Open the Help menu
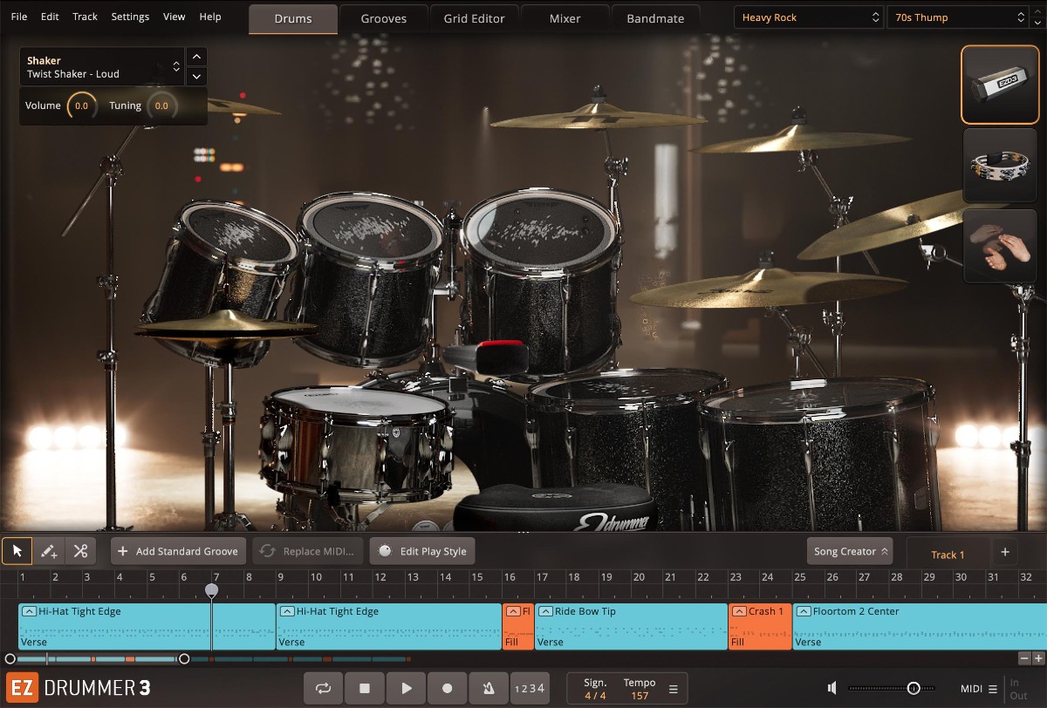Image resolution: width=1047 pixels, height=708 pixels. (209, 17)
